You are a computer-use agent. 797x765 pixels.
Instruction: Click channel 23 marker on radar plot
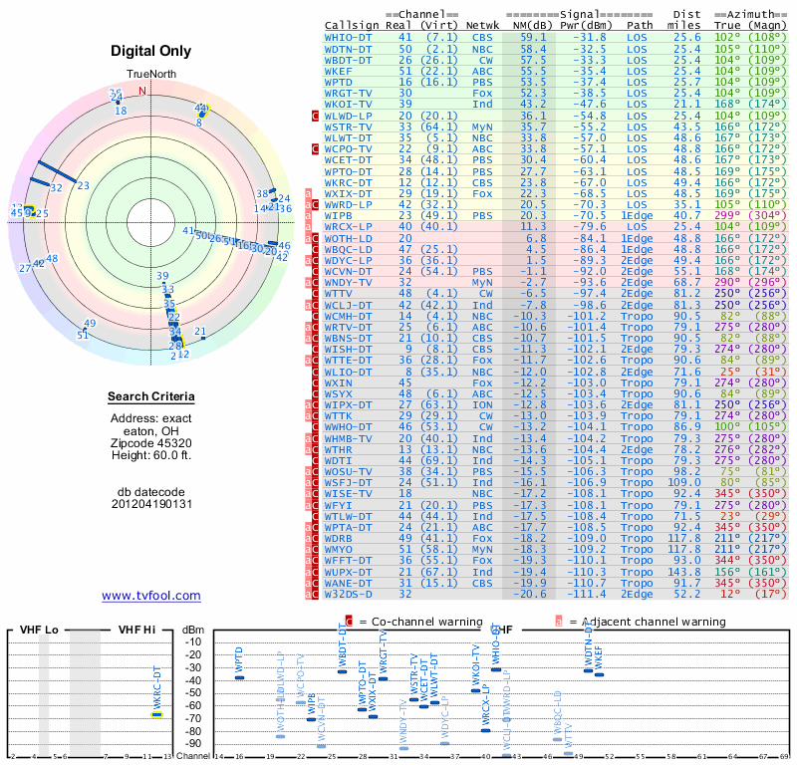83,185
